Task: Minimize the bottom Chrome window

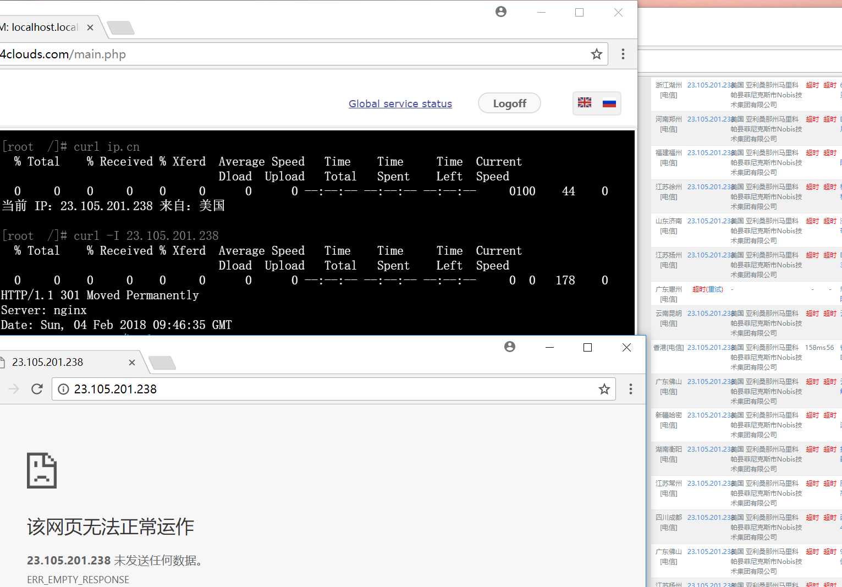Action: (549, 347)
